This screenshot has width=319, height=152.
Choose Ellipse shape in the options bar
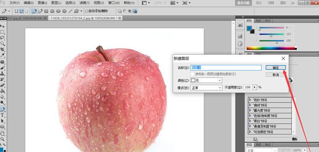pyautogui.click(x=58, y=11)
